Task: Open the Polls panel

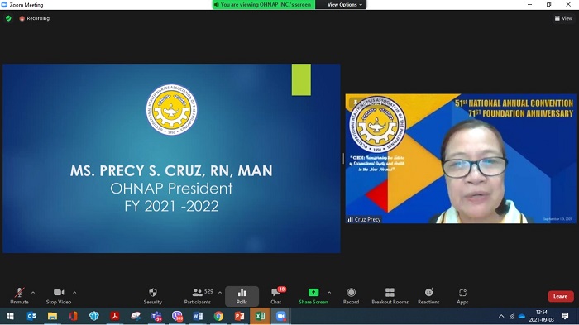Action: [242, 296]
